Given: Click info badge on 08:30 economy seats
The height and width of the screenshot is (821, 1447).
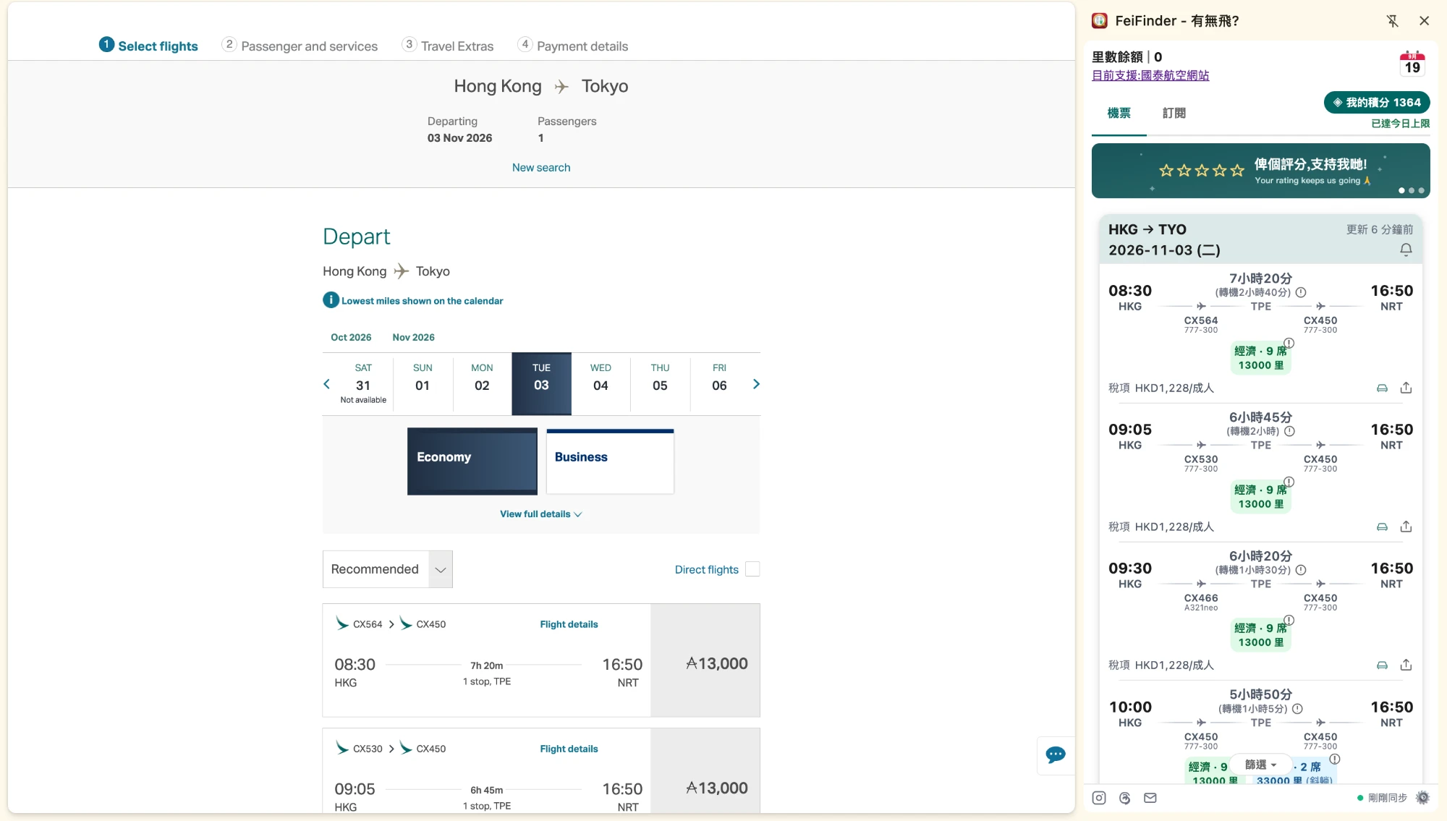Looking at the screenshot, I should [x=1289, y=343].
